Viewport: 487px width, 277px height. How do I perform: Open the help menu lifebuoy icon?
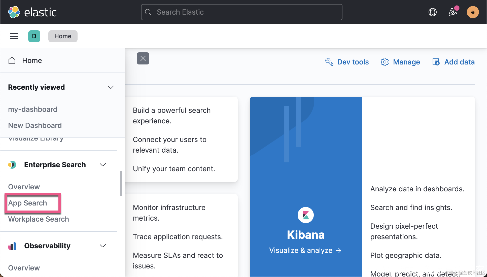click(x=432, y=12)
